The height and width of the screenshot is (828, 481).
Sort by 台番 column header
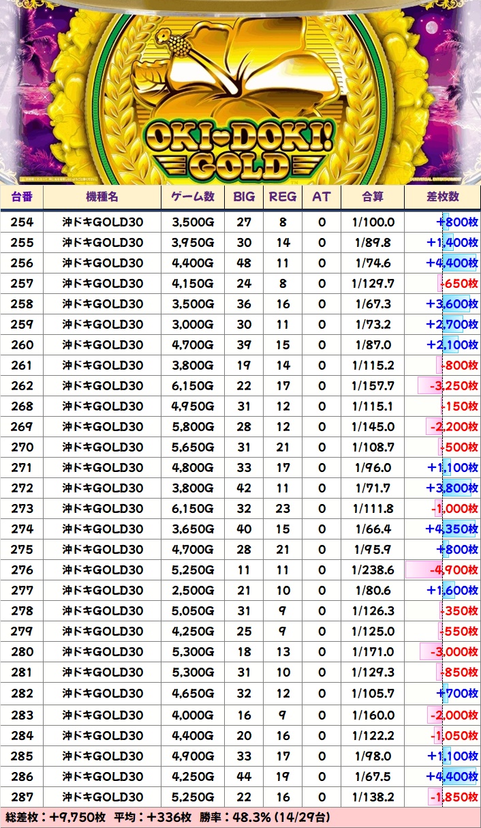22,197
